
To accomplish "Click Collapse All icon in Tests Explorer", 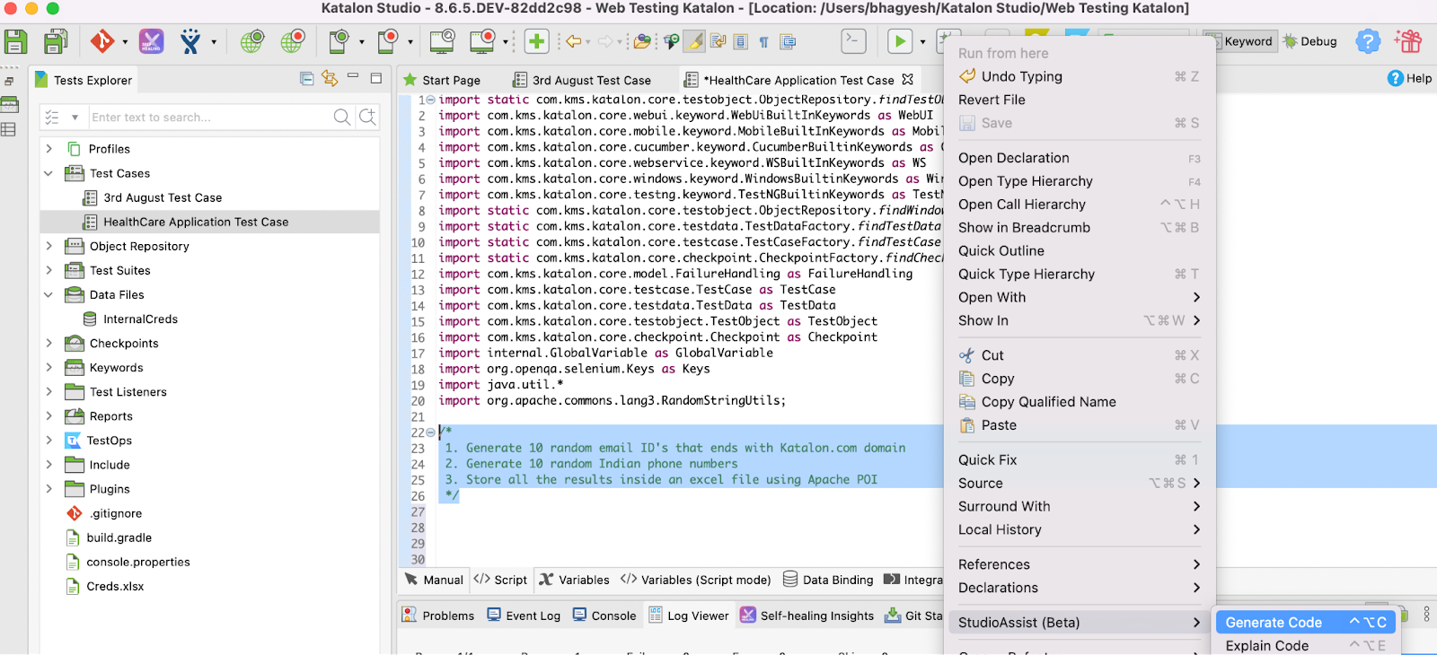I will (x=306, y=79).
